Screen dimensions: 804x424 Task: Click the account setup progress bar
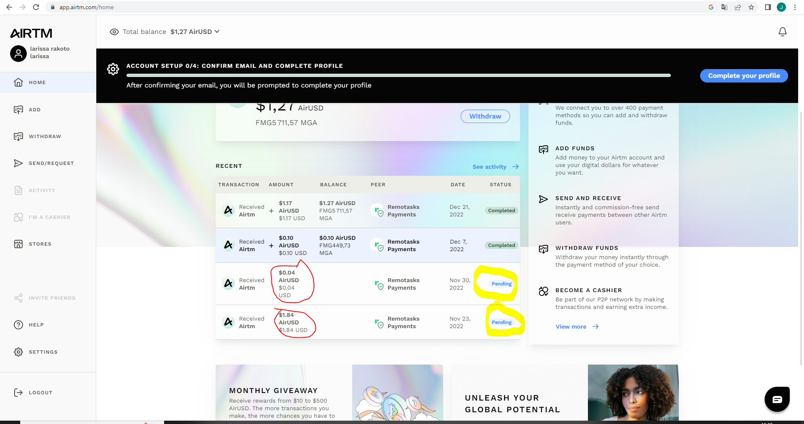click(398, 75)
